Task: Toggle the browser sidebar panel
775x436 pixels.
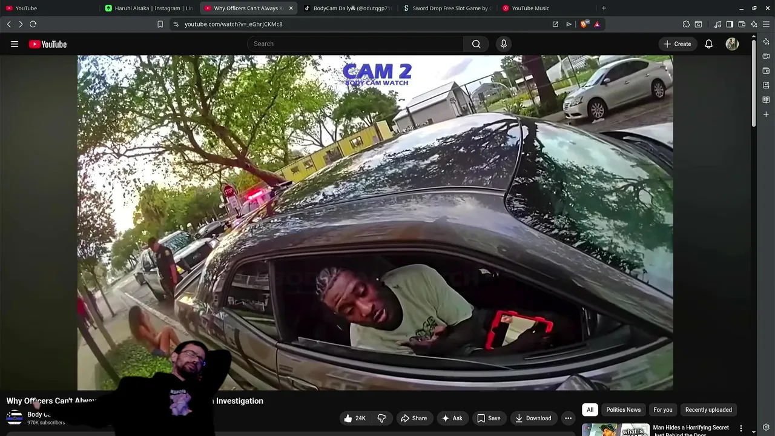Action: click(x=730, y=24)
